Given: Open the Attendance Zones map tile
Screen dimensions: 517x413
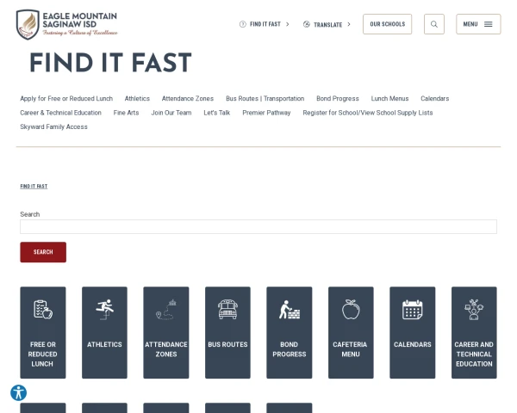Looking at the screenshot, I should [166, 332].
